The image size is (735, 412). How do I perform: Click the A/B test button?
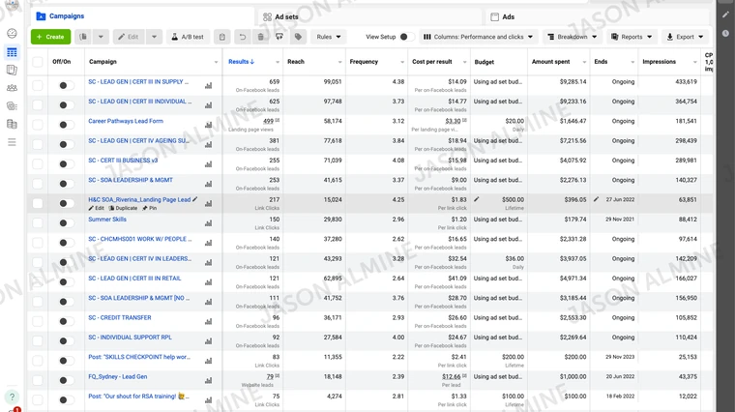coord(188,37)
